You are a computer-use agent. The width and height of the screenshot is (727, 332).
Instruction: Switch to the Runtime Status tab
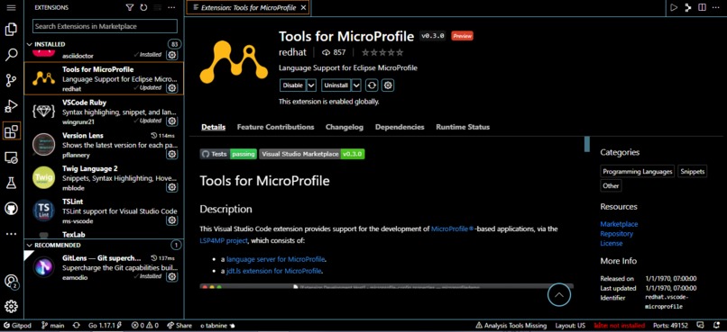[463, 127]
